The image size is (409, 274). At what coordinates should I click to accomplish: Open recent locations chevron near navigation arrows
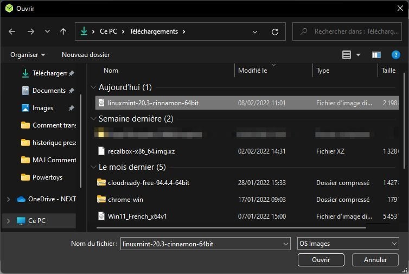click(x=47, y=31)
